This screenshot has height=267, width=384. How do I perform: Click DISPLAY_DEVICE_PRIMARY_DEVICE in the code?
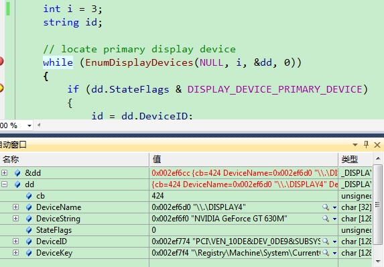coord(275,89)
